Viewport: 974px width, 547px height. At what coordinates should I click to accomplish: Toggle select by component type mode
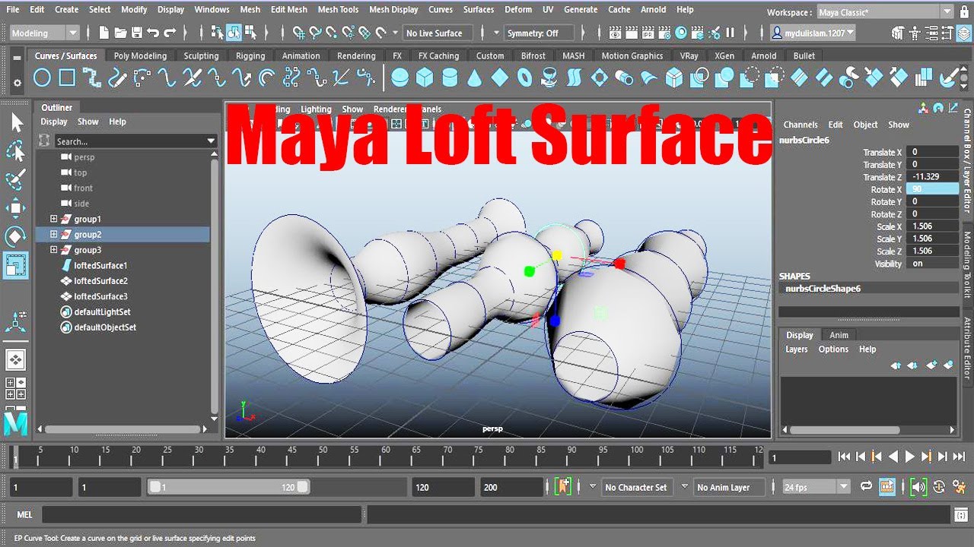tap(251, 33)
